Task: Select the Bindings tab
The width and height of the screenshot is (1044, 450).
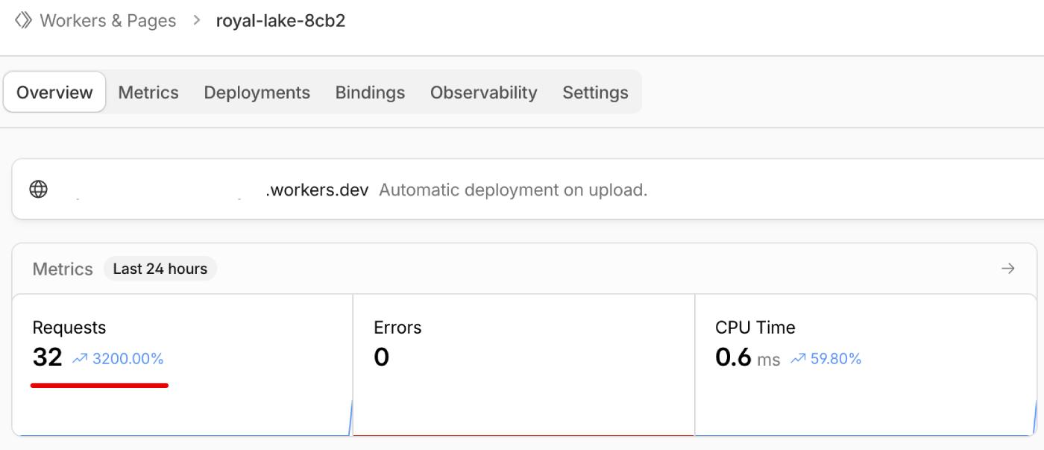Action: click(x=370, y=92)
